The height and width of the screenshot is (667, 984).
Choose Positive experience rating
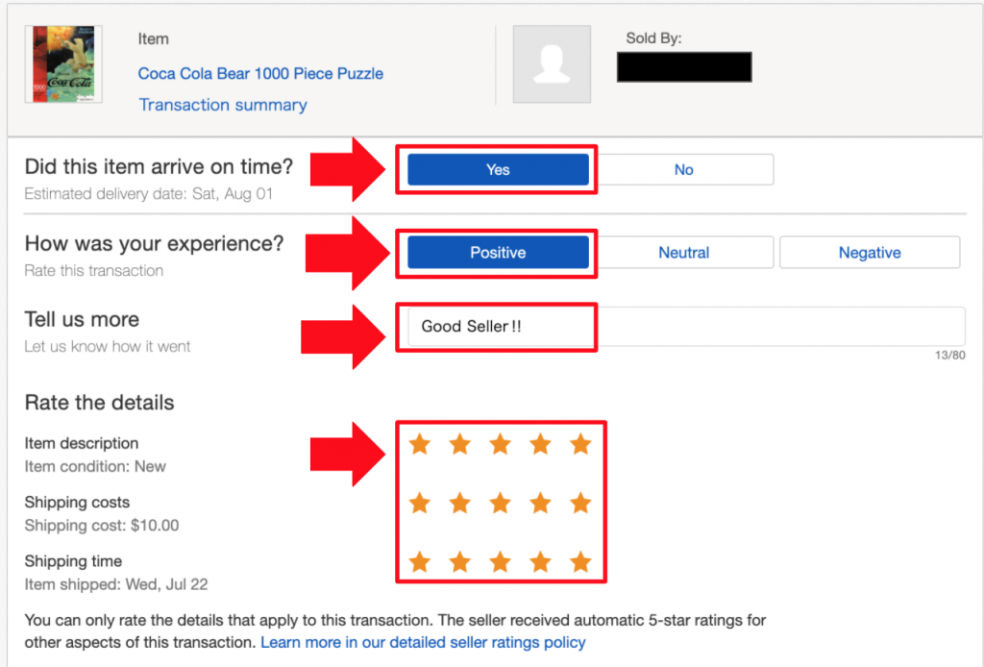click(x=499, y=252)
